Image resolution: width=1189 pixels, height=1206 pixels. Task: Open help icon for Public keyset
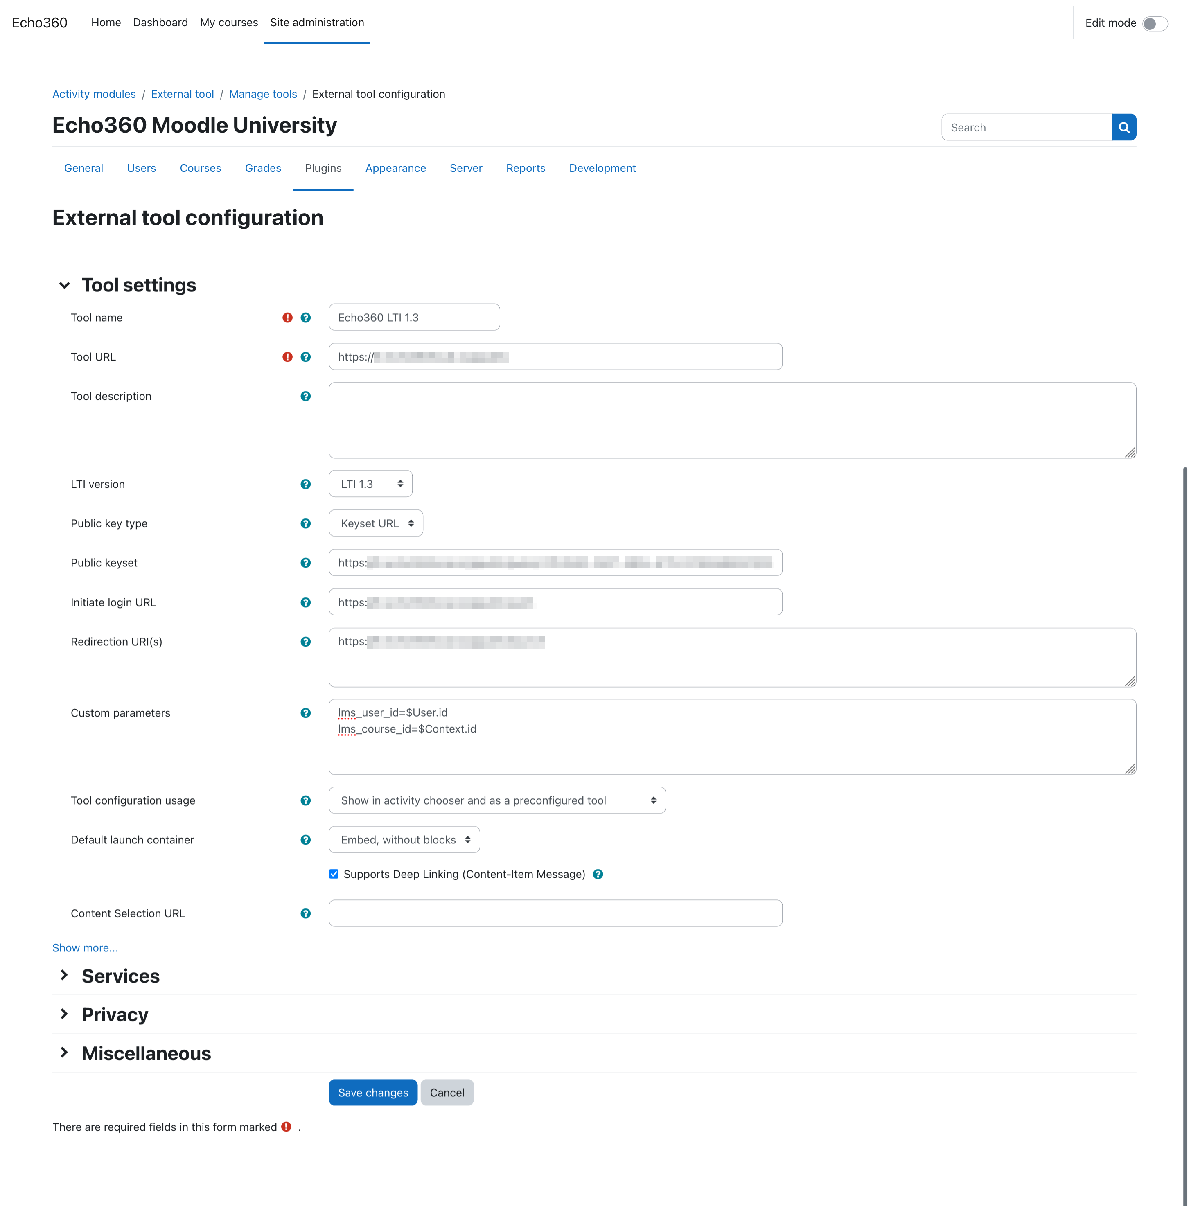(305, 563)
